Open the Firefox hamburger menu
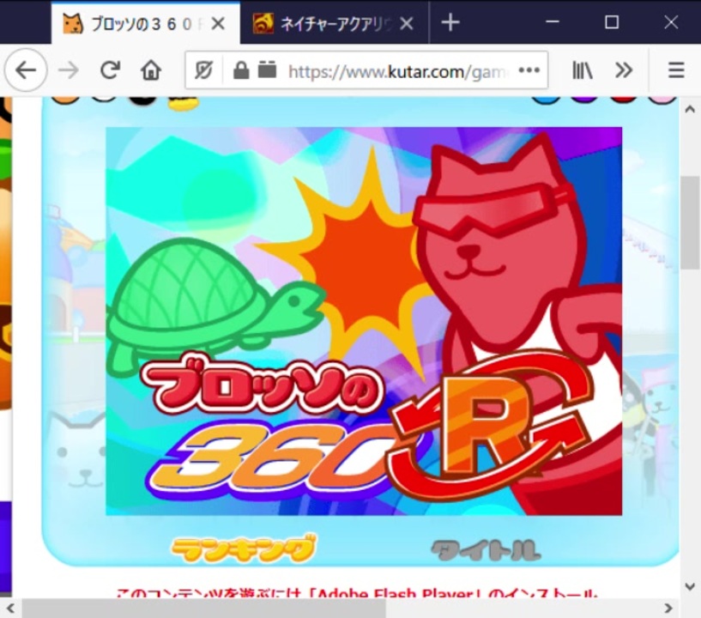This screenshot has width=701, height=618. point(676,70)
